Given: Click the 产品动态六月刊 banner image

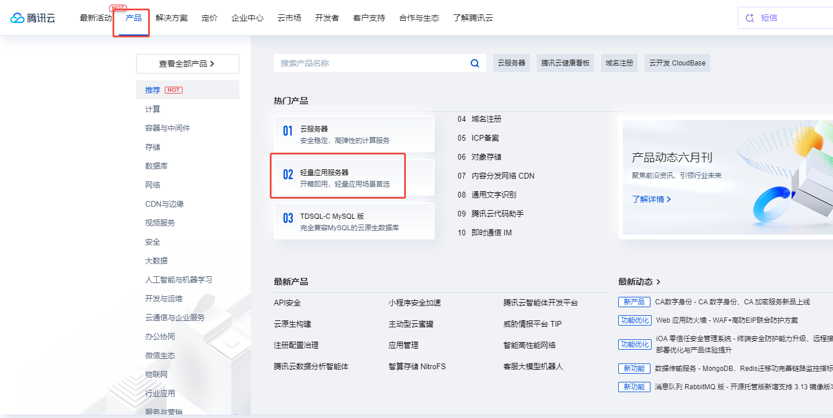Looking at the screenshot, I should (x=728, y=177).
